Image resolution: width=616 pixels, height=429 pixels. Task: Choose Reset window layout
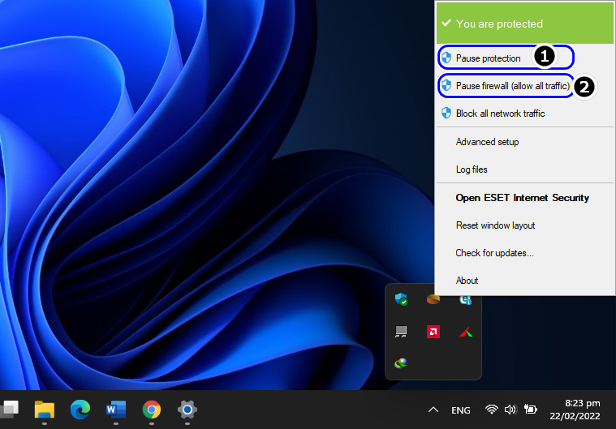point(525,225)
